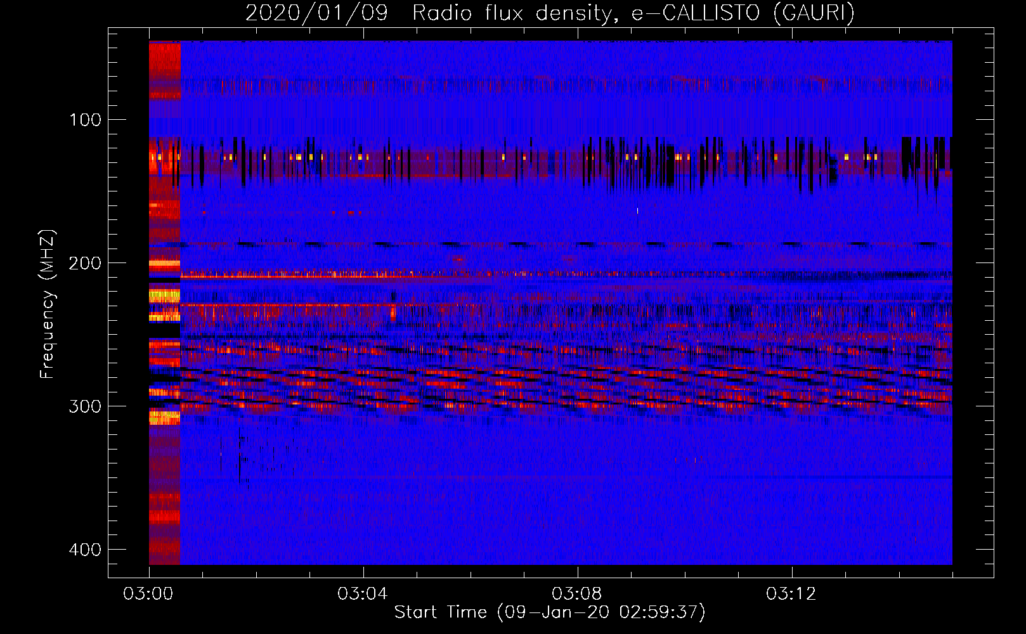The width and height of the screenshot is (1026, 634).
Task: Click the plot title '2020/01/09 Radio flux density'
Action: coord(550,13)
